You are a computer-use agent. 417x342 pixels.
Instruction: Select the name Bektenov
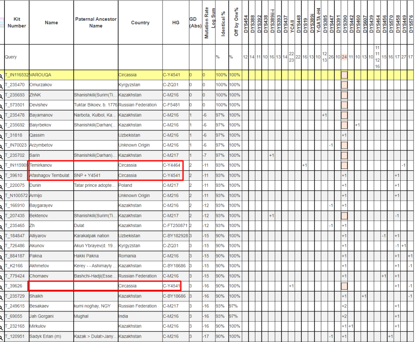coord(39,216)
